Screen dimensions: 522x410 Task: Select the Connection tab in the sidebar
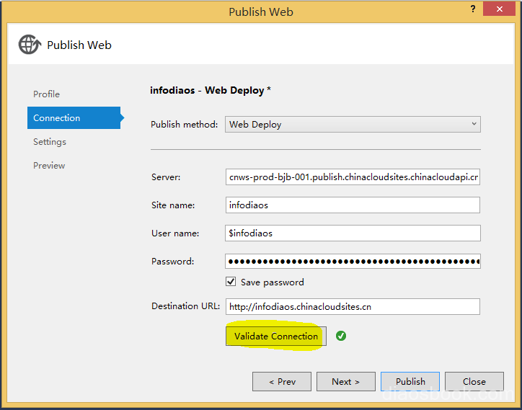click(57, 118)
